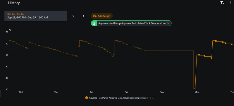The height and width of the screenshot is (106, 234).
Task: Click the green thermometer icon on the chip
Action: [x=94, y=24]
